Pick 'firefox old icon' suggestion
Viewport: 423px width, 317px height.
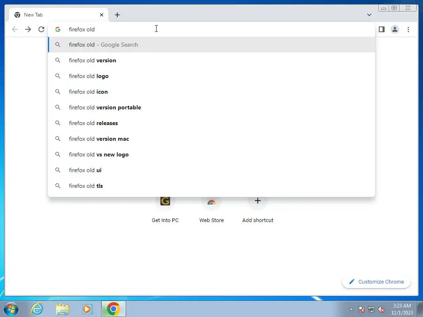coord(211,92)
